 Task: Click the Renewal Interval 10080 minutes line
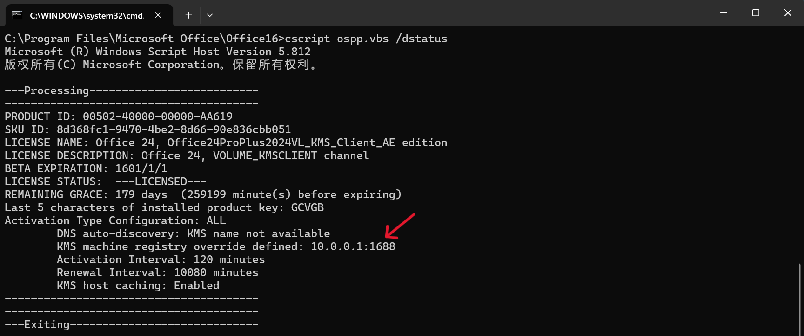[158, 272]
